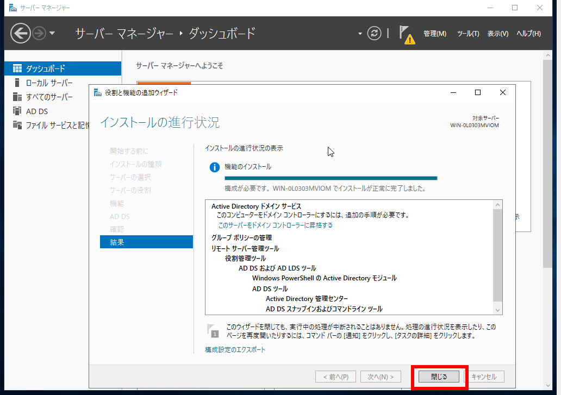Click the file services sidebar icon

[x=17, y=125]
